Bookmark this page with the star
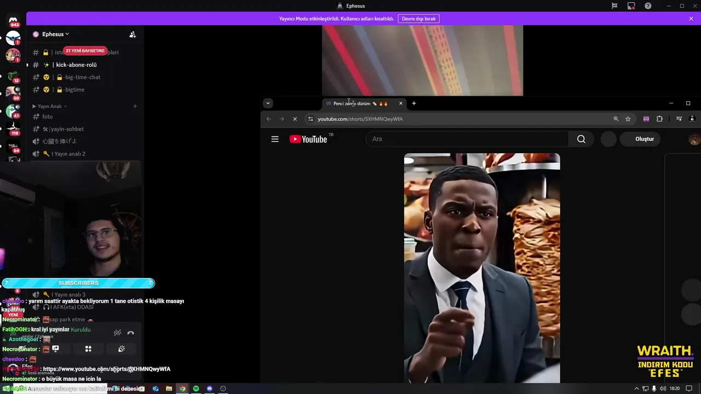The height and width of the screenshot is (394, 701). [x=628, y=119]
